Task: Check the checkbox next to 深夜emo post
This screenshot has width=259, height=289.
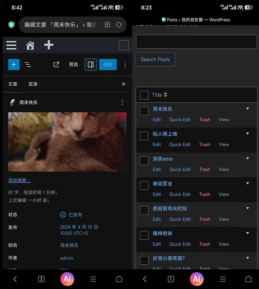Action: click(144, 161)
